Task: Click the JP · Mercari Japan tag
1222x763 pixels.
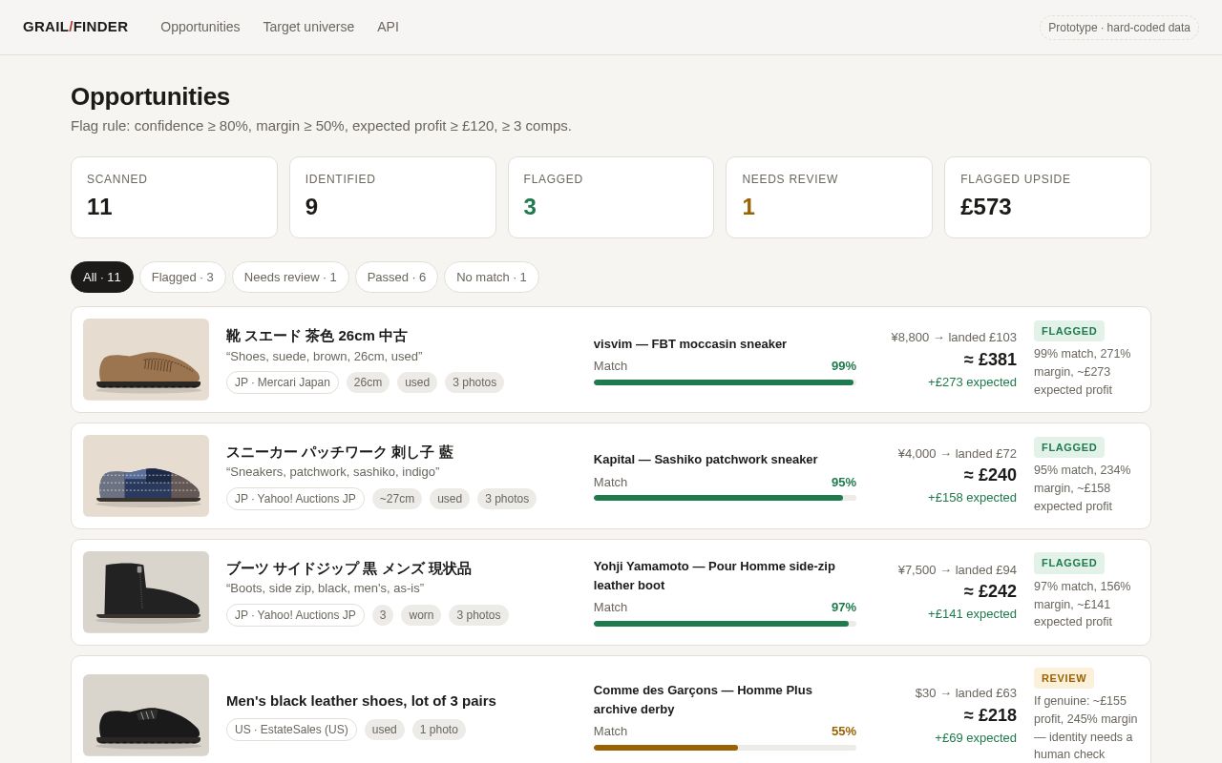Action: pyautogui.click(x=283, y=382)
